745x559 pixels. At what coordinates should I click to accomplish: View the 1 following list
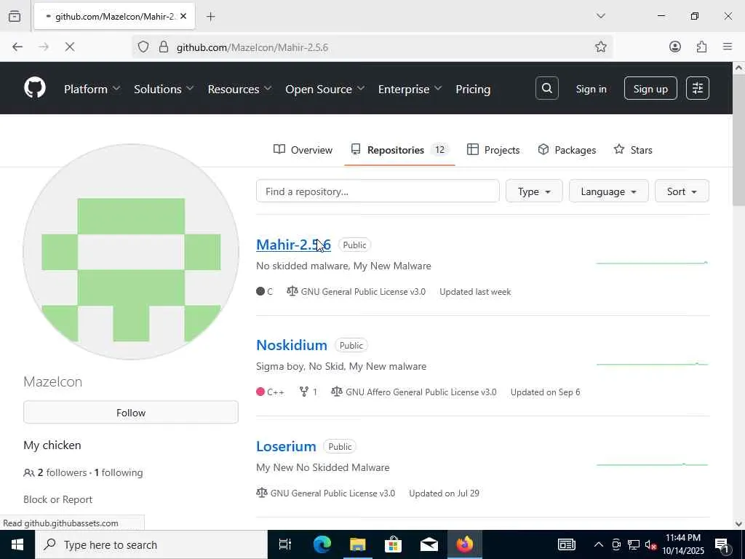(119, 472)
